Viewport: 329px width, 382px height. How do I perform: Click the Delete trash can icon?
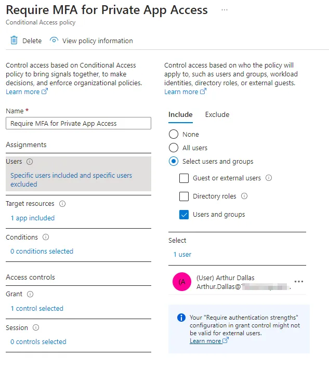(14, 41)
